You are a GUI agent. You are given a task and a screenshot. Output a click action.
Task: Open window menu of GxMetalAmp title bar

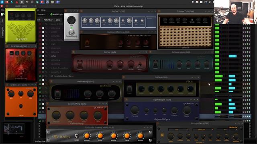(47, 104)
